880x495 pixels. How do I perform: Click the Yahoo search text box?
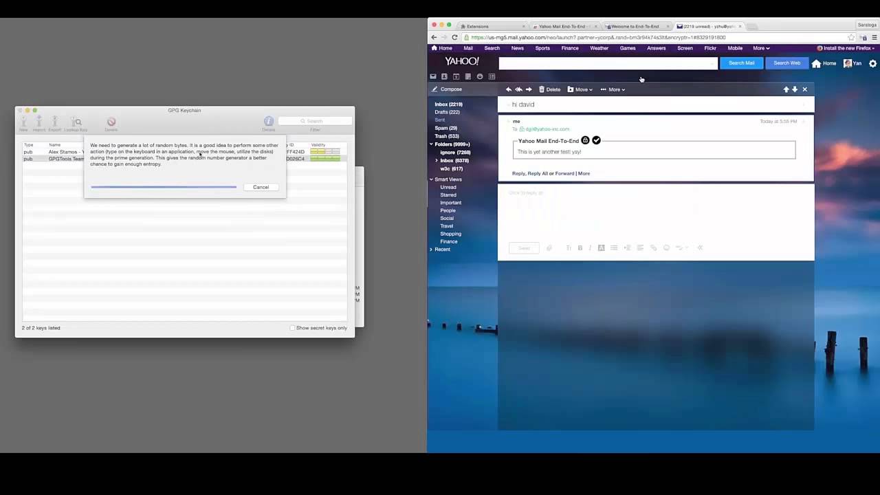608,63
